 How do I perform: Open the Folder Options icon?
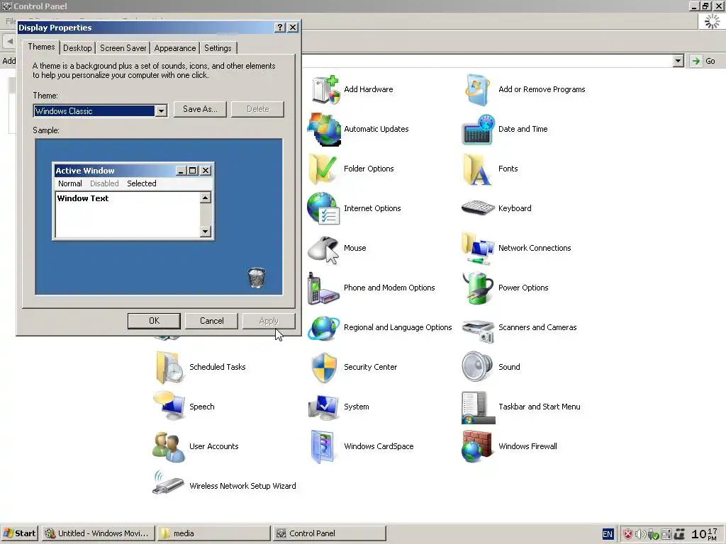coord(323,169)
